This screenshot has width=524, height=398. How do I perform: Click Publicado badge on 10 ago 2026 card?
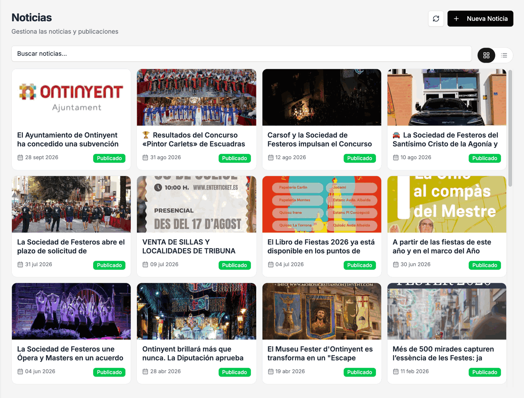coord(485,158)
